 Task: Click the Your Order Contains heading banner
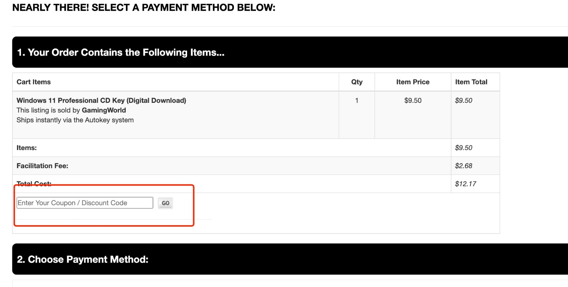pos(121,52)
